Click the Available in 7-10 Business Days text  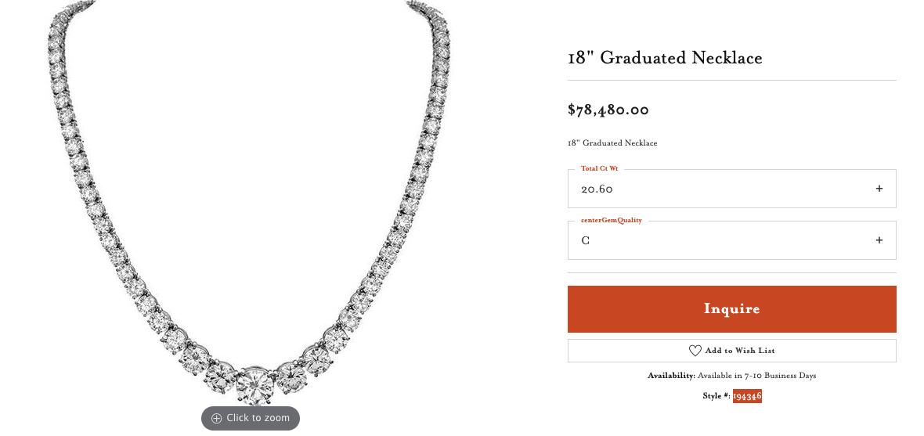(x=756, y=376)
